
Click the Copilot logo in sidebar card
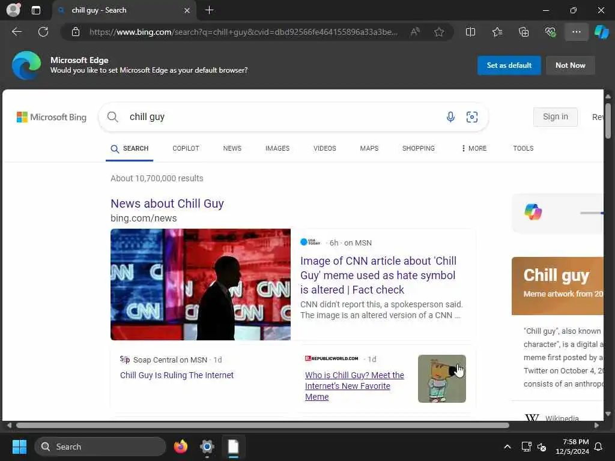click(x=533, y=212)
